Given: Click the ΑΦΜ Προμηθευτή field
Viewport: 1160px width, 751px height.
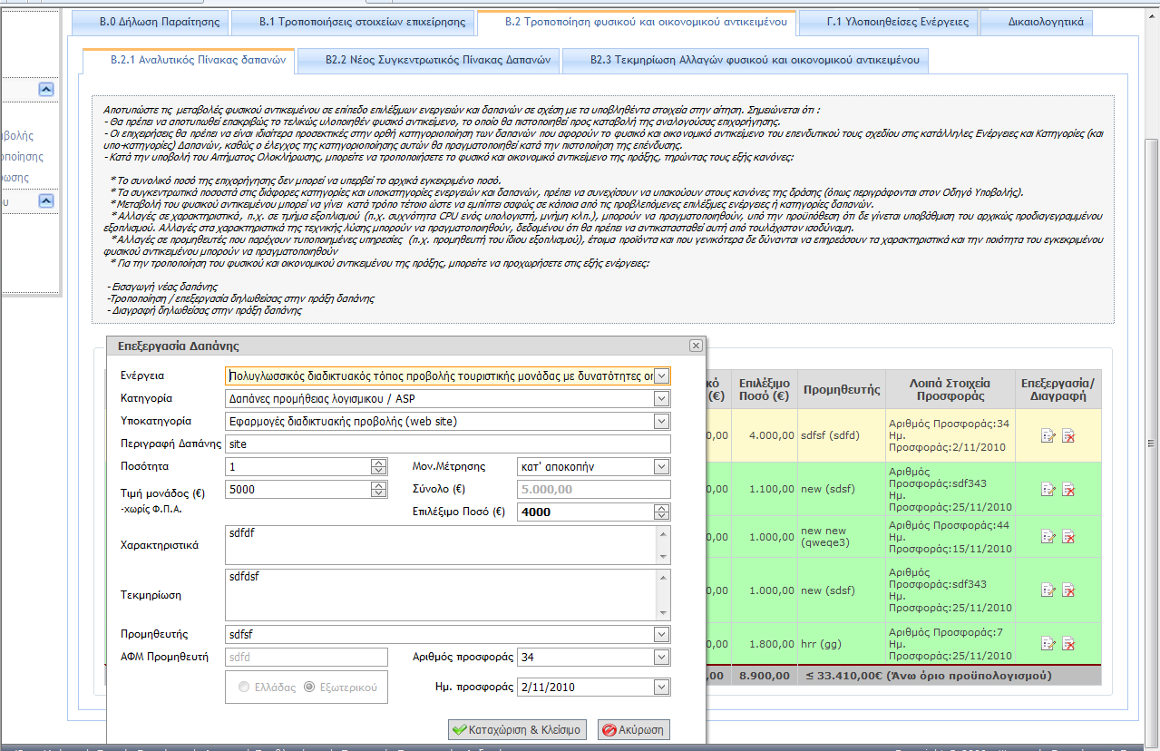Looking at the screenshot, I should click(307, 657).
